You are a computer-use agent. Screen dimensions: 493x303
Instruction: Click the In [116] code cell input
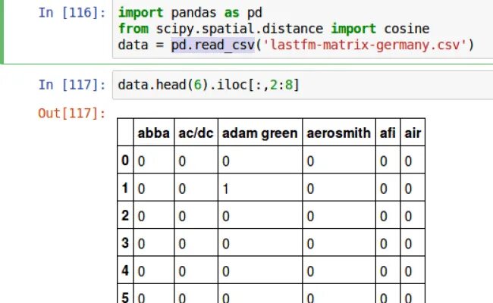click(x=303, y=29)
